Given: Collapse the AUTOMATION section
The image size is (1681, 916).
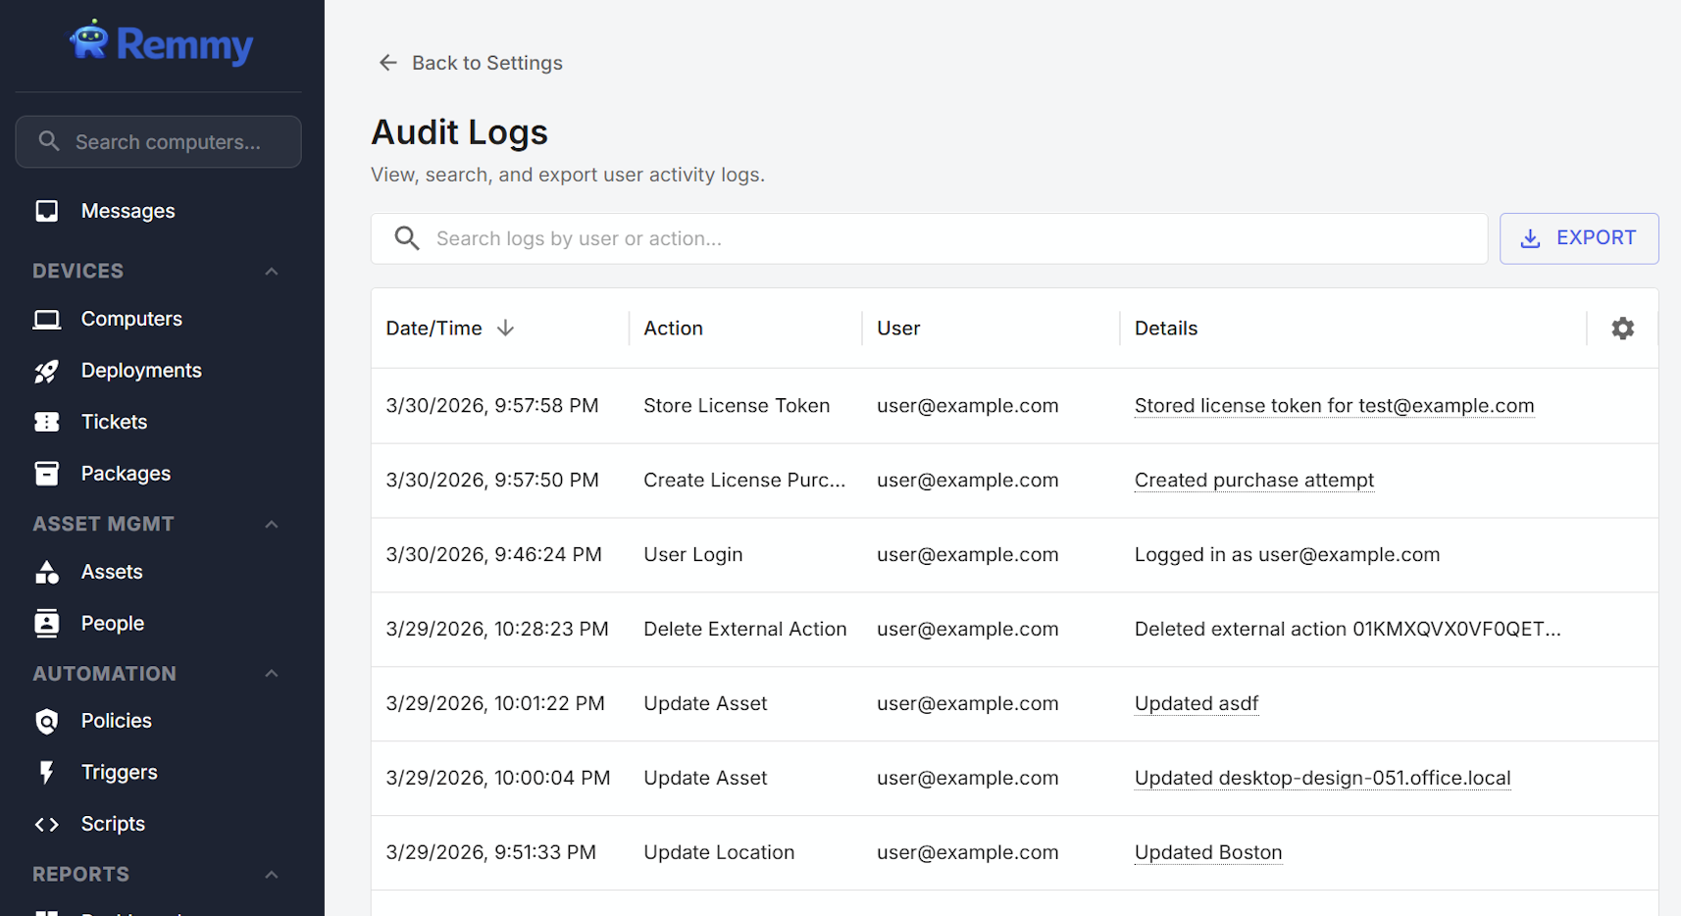Looking at the screenshot, I should click(x=271, y=674).
